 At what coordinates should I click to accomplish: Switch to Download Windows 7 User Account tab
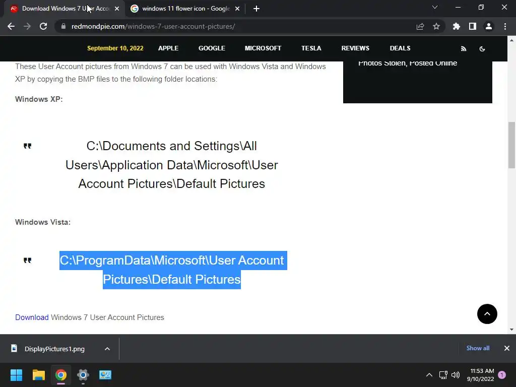coord(65,9)
